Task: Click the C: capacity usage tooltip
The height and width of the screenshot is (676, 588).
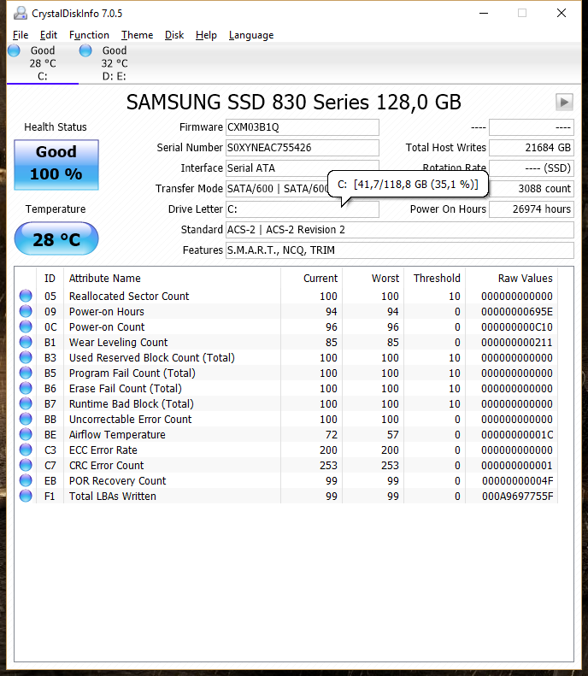Action: (x=408, y=185)
